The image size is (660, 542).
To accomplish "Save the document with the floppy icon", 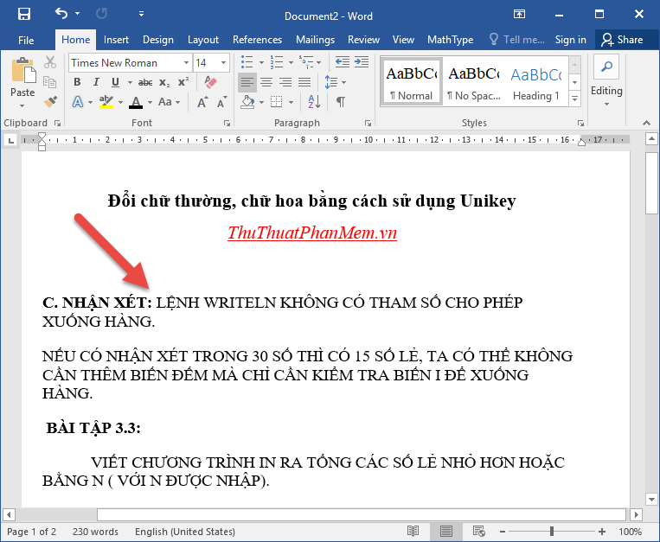I will pyautogui.click(x=24, y=15).
